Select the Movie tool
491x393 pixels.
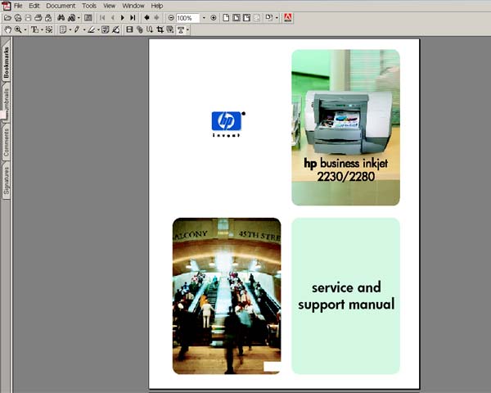click(129, 29)
